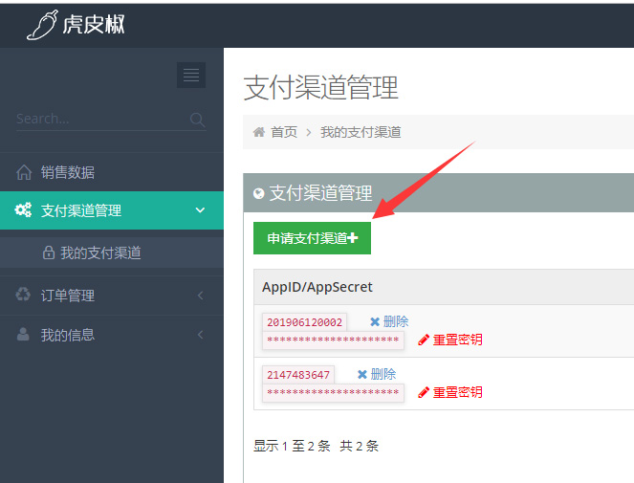
Task: Delete the AppID 201906120002 entry
Action: [x=389, y=321]
